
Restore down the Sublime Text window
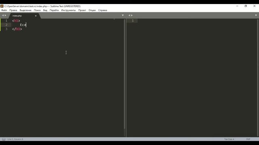(x=246, y=6)
